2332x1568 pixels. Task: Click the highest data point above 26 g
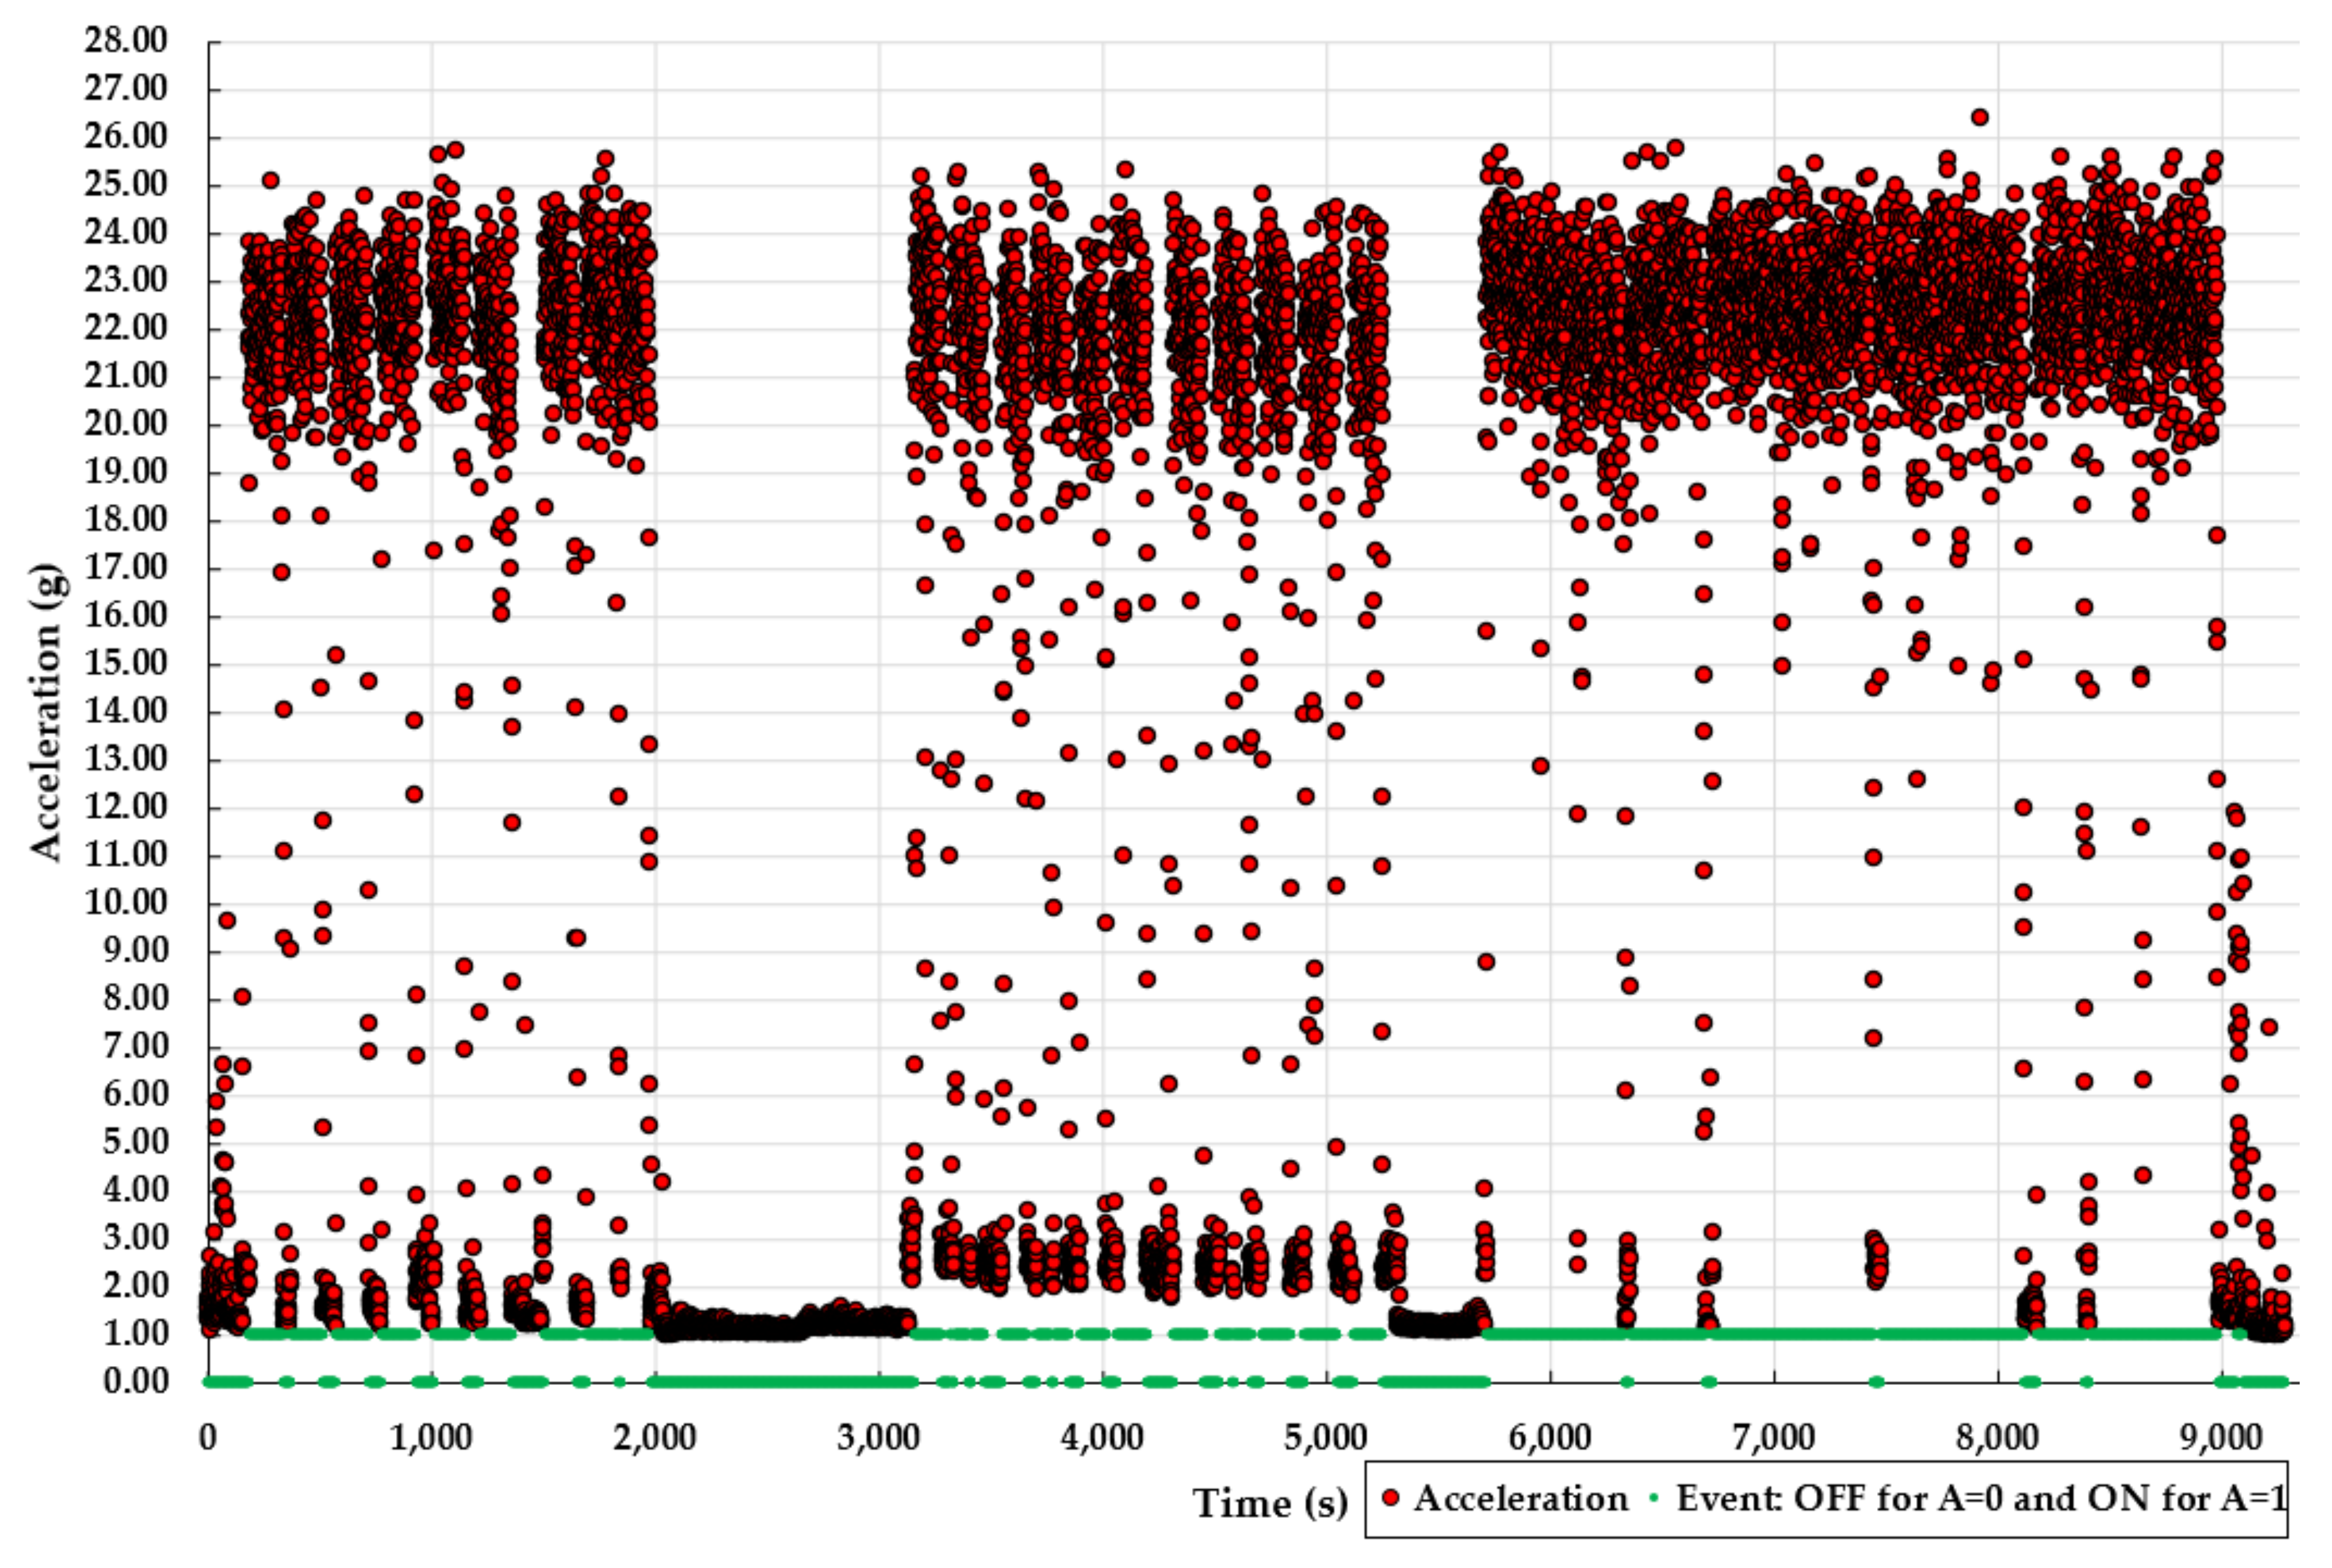point(1979,117)
